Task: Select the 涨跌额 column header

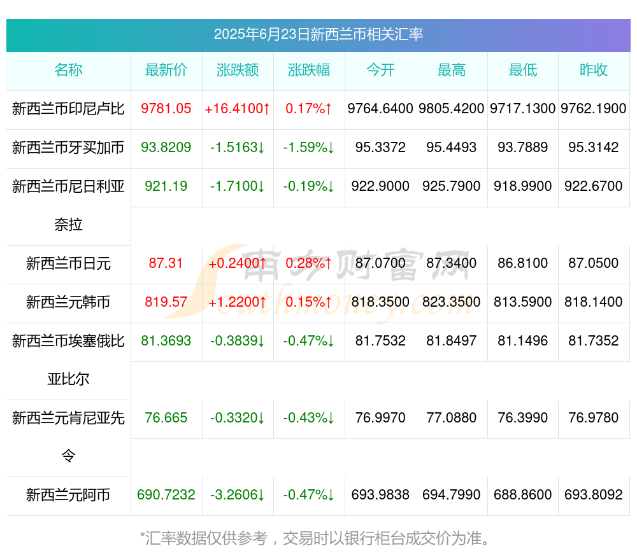Action: pos(238,70)
